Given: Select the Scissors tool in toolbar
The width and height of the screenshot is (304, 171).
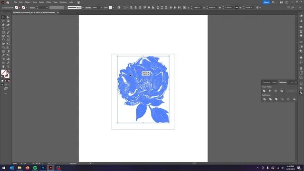Looking at the screenshot, I should tap(8, 36).
